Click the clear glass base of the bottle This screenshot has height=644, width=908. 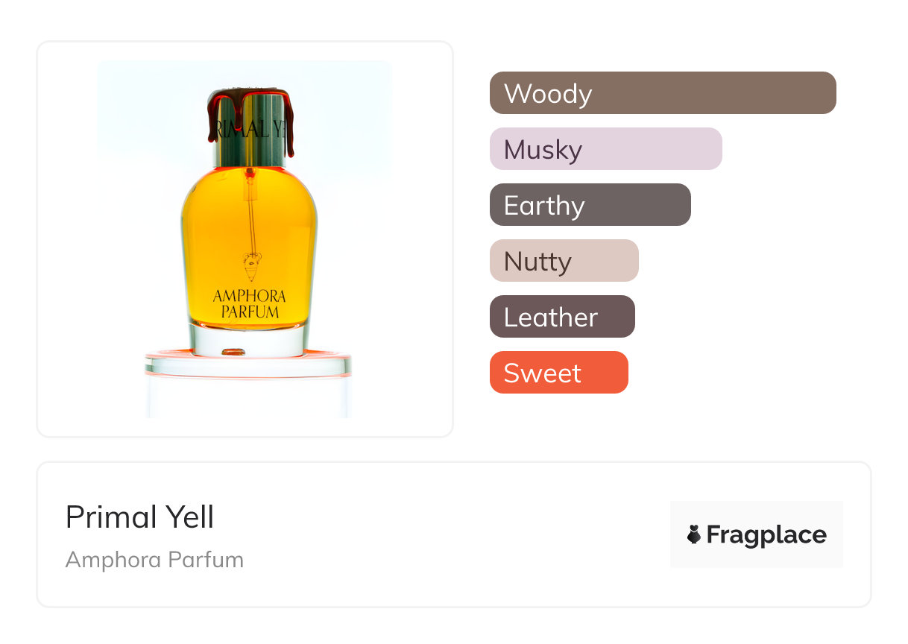pos(249,340)
